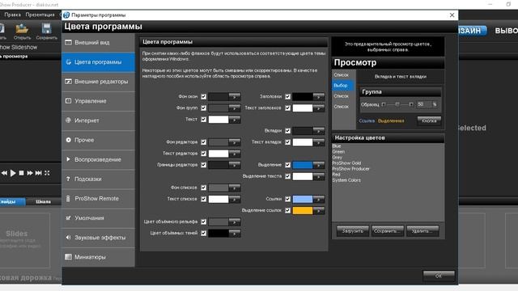Toggle the Текст заголовков checkbox
The height and width of the screenshot is (291, 518).
click(x=288, y=108)
